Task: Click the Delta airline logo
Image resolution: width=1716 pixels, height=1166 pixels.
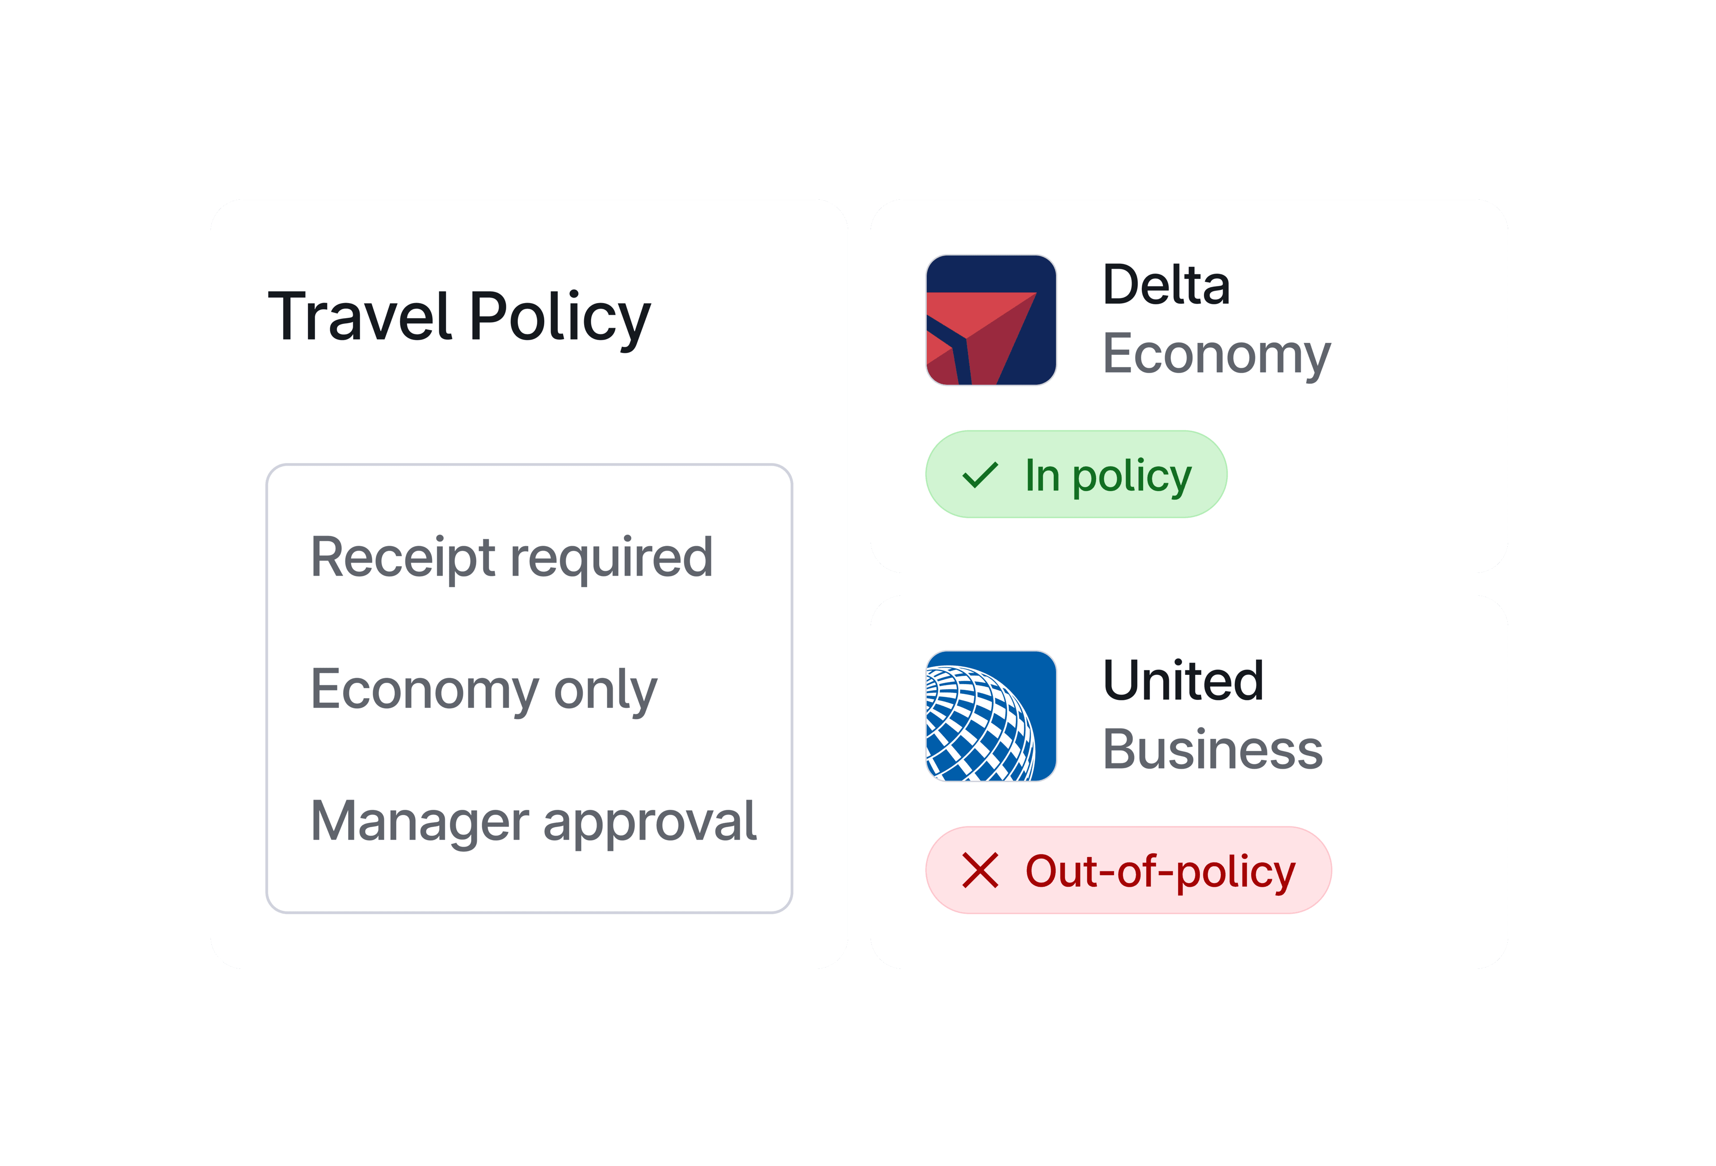Action: pos(991,320)
